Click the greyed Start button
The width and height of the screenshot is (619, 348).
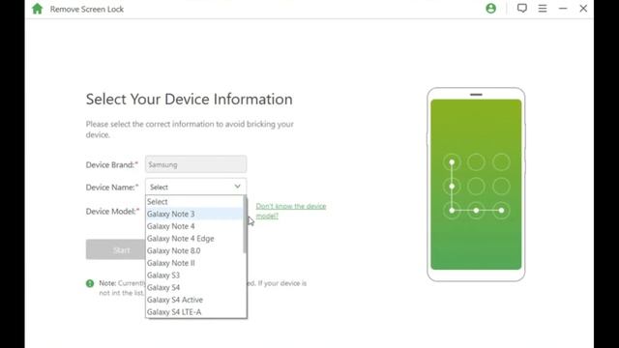116,249
